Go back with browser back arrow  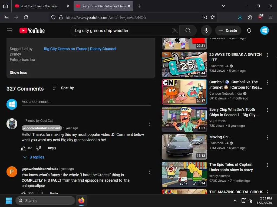point(6,17)
